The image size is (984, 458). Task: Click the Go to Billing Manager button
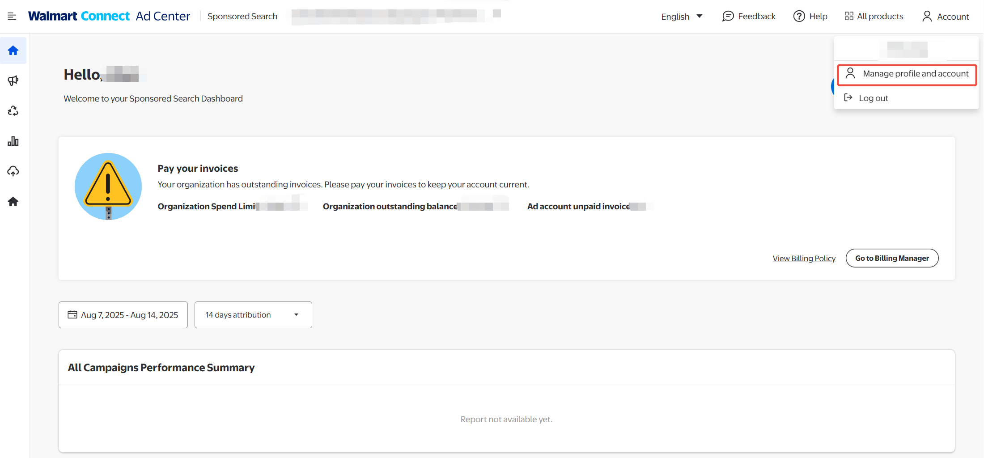click(892, 258)
